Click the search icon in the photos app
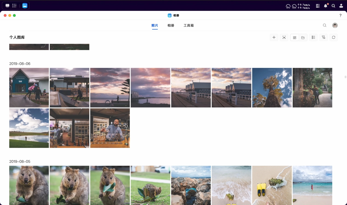 [x=325, y=25]
